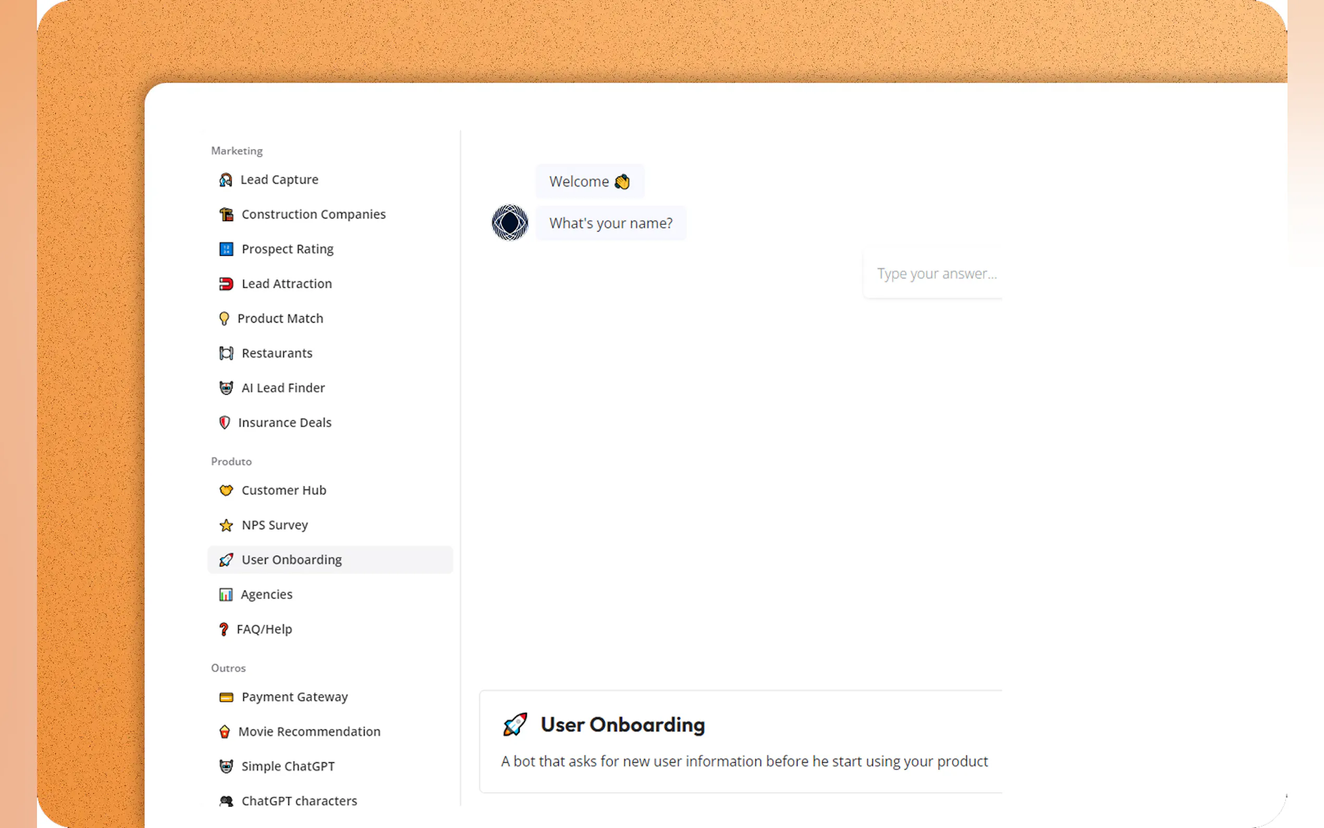Open the AI Lead Finder template
The image size is (1324, 828).
pyautogui.click(x=283, y=388)
